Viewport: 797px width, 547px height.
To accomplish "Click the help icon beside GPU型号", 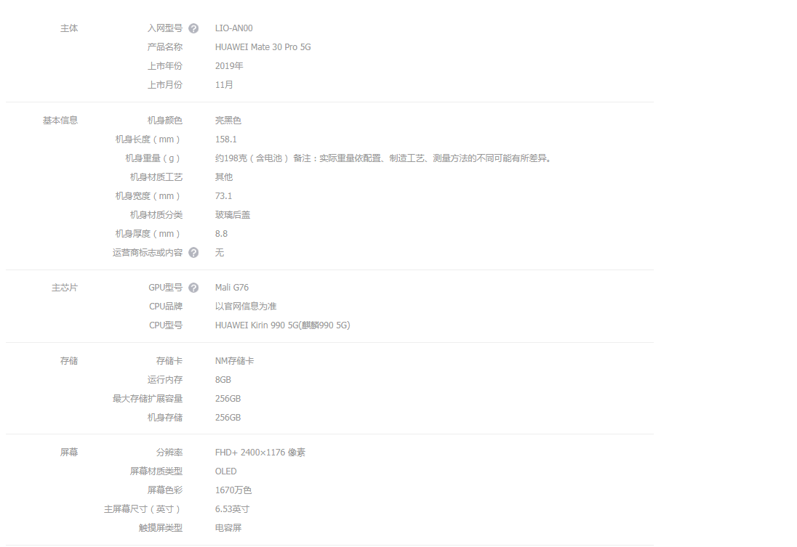I will tap(193, 288).
